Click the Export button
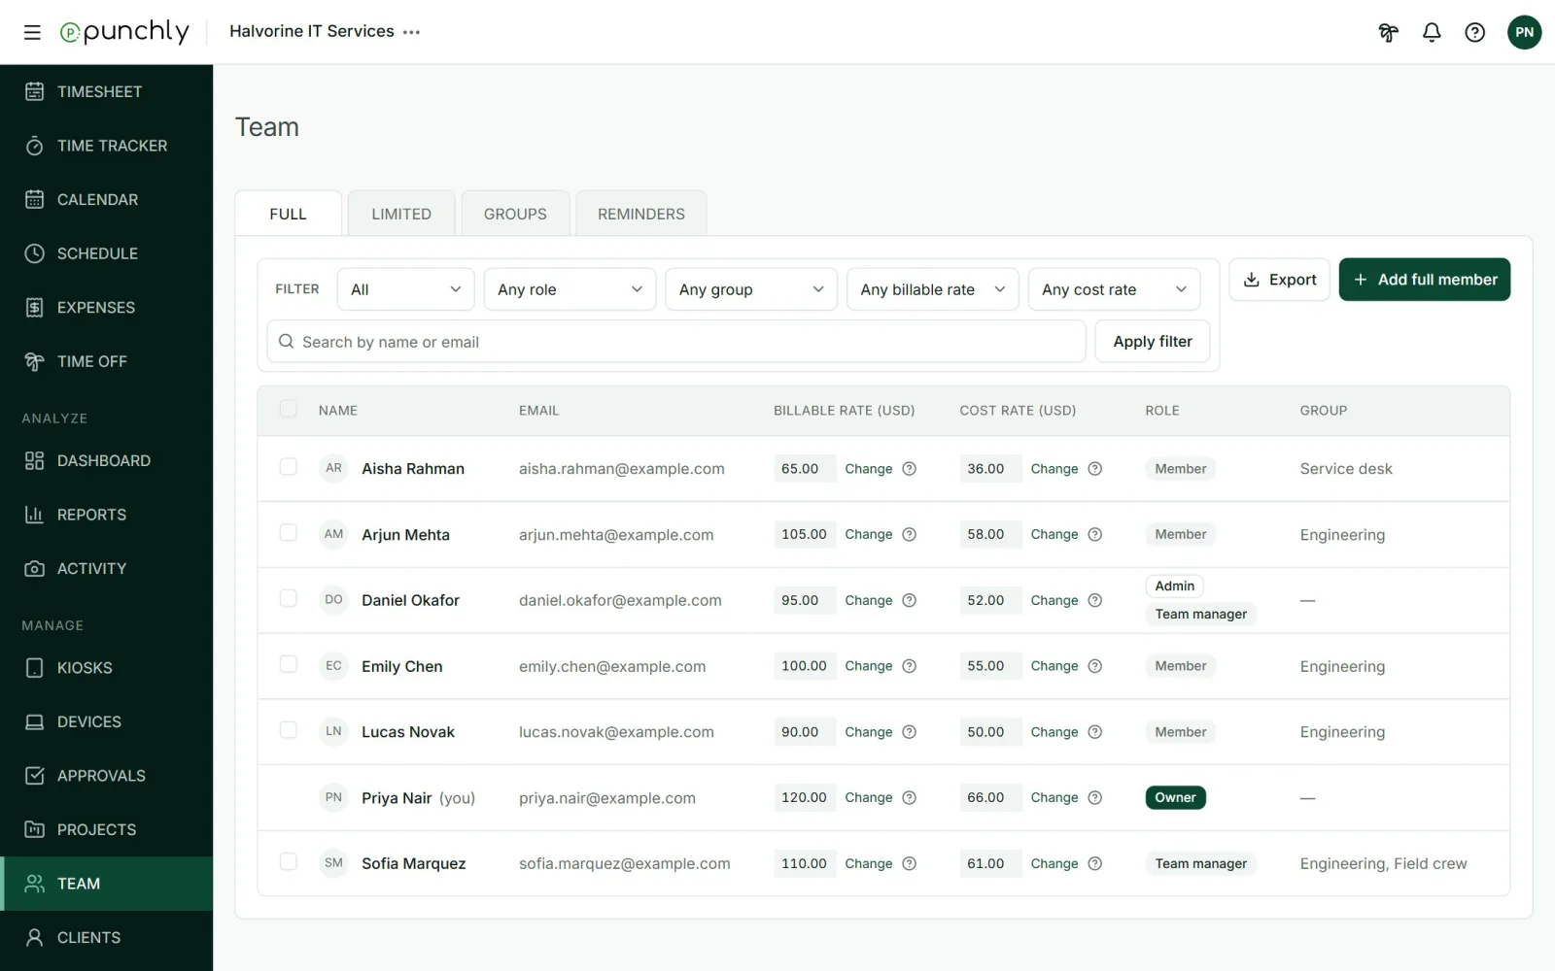The width and height of the screenshot is (1555, 971). click(x=1279, y=280)
